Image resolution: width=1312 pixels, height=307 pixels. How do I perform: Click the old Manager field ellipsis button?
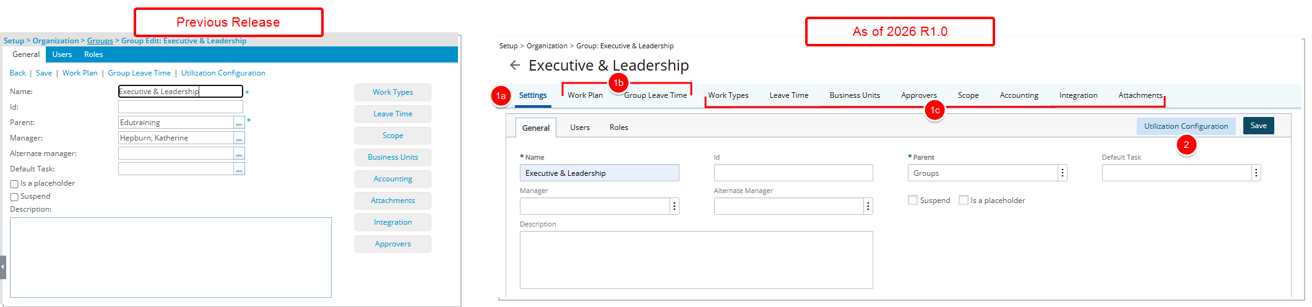(239, 138)
